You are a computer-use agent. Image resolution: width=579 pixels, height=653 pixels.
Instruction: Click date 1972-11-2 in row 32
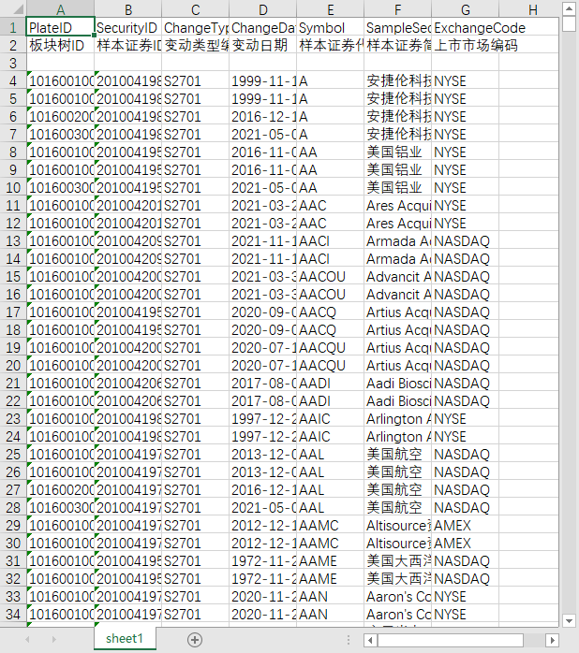tap(263, 578)
